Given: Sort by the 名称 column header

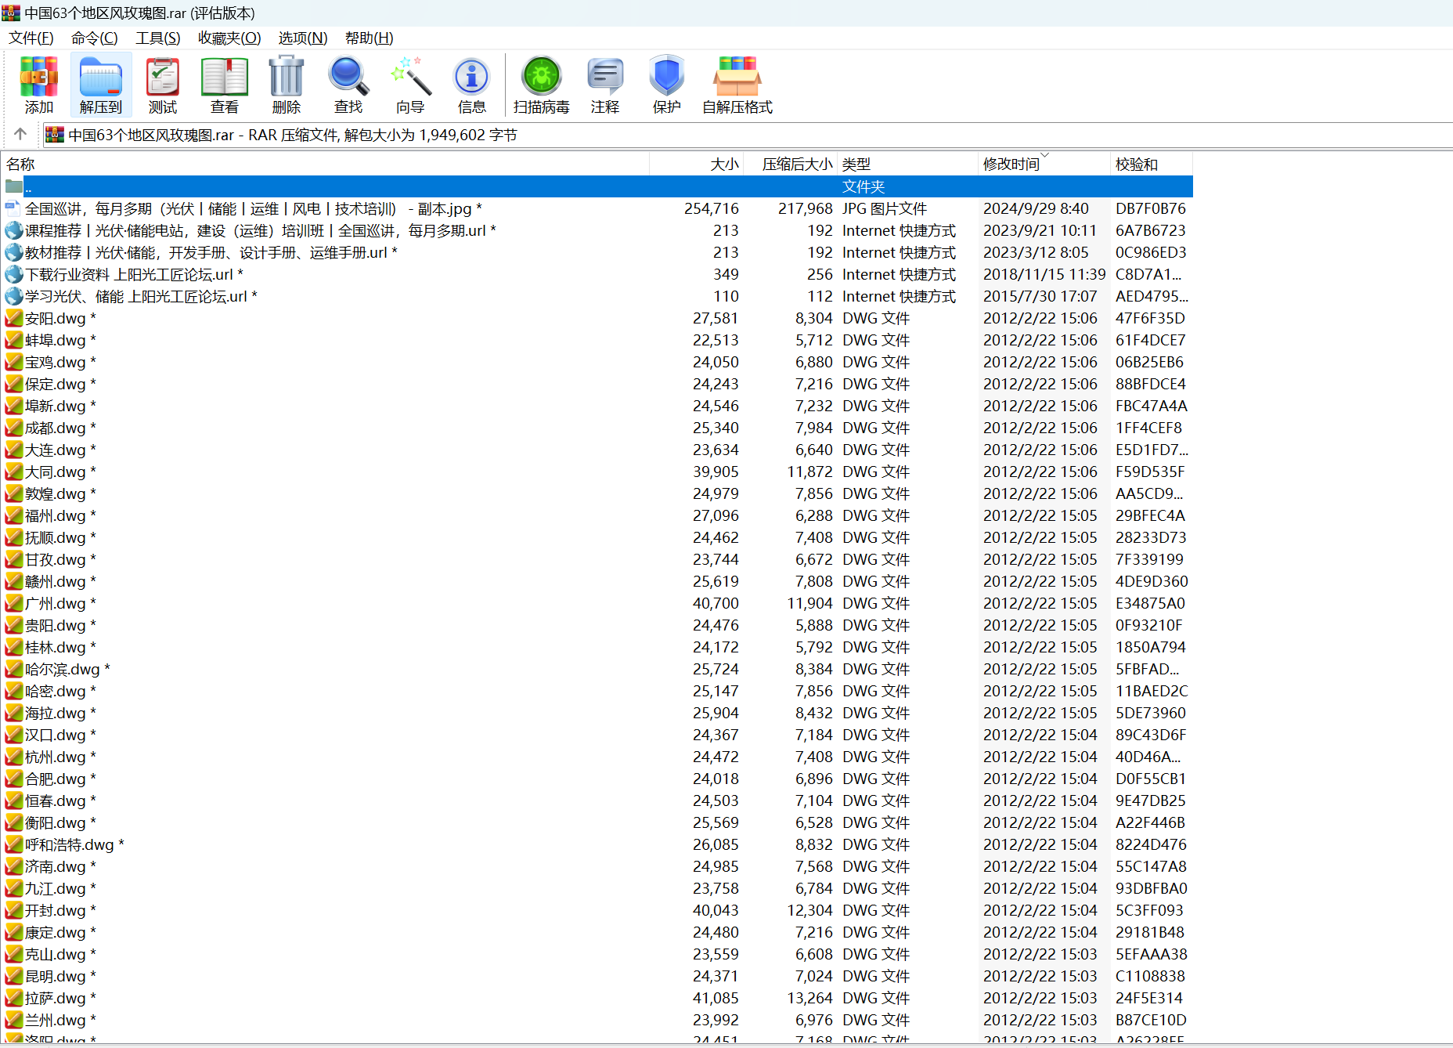Looking at the screenshot, I should [x=326, y=164].
